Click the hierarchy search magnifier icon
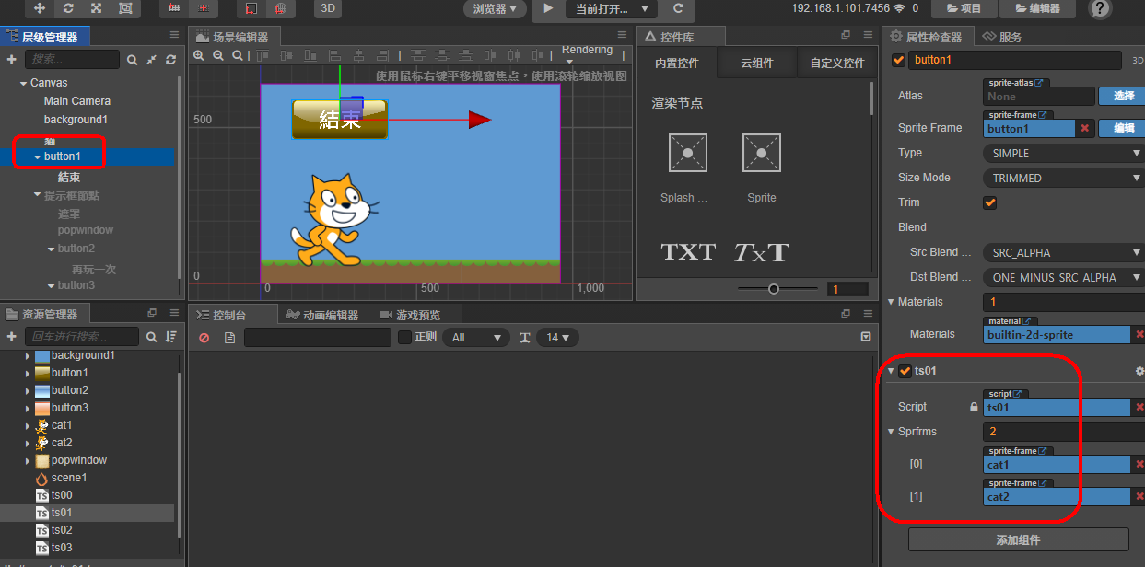Image resolution: width=1145 pixels, height=567 pixels. 133,59
